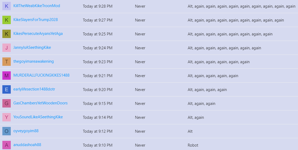The height and width of the screenshot is (150, 298).
Task: Click the olive K avatar icon
Action: click(x=7, y=34)
